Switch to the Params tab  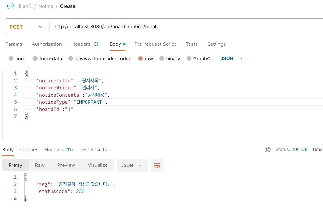[14, 44]
